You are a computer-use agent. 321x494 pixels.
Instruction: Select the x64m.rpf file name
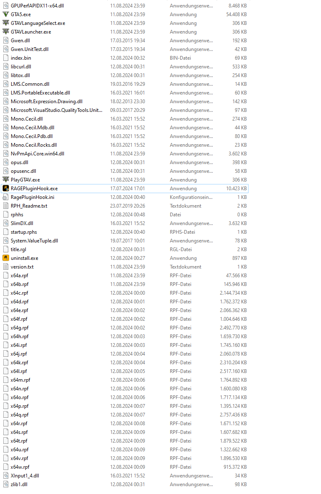(20, 380)
